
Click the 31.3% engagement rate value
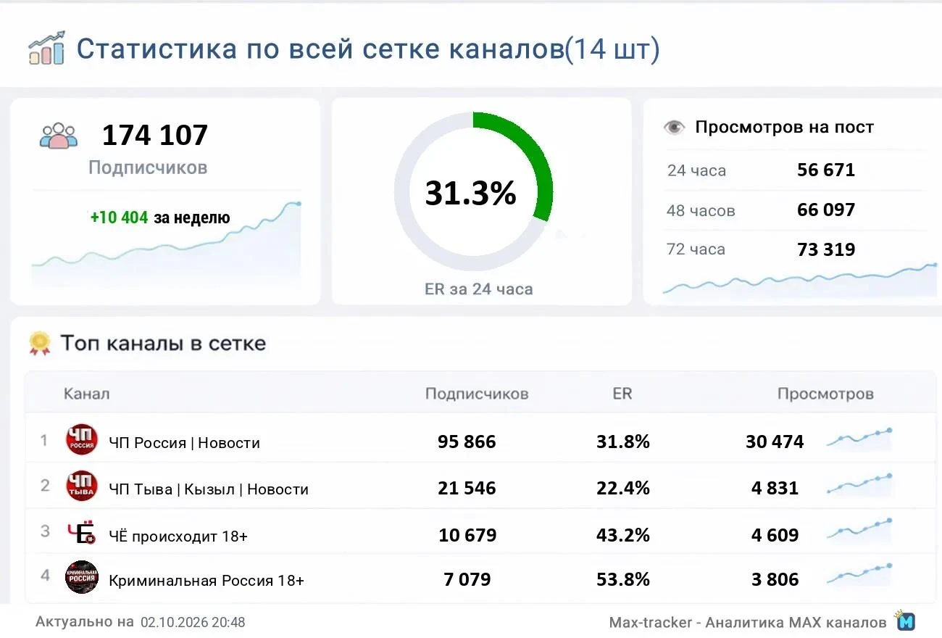click(x=470, y=194)
